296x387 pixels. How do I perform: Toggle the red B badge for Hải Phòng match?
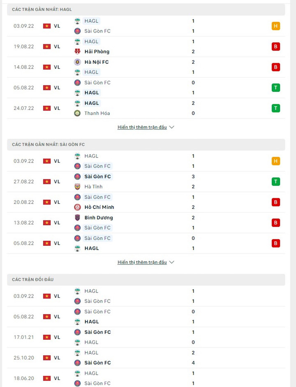[276, 46]
